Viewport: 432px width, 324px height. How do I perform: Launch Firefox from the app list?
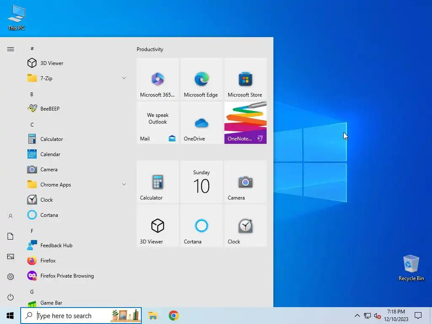pyautogui.click(x=77, y=260)
